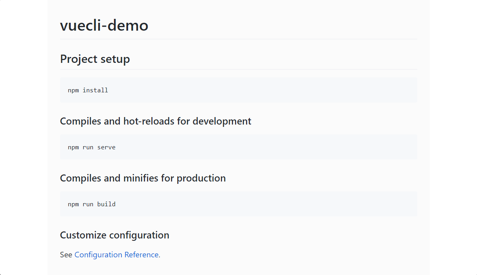
Task: Click the word build in third command
Action: coord(106,204)
